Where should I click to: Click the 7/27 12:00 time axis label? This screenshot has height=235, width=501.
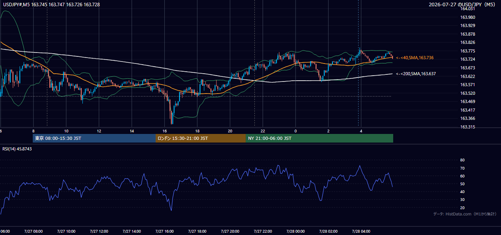[99, 231]
